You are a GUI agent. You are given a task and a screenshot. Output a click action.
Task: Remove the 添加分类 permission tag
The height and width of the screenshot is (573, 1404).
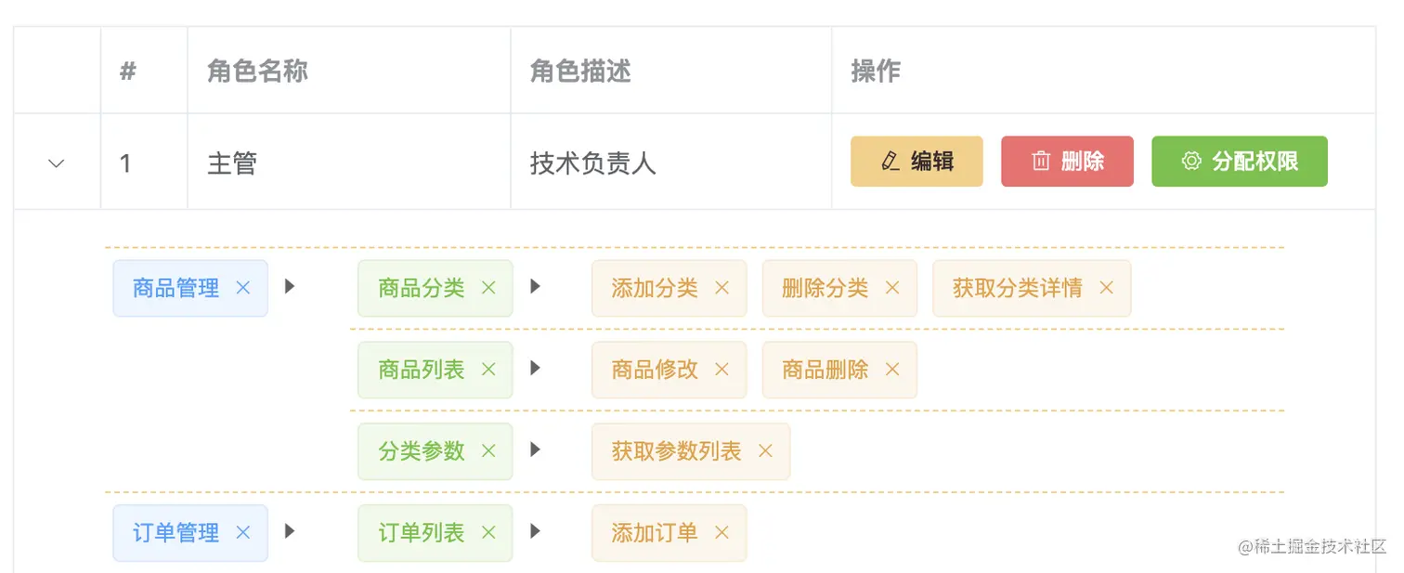721,288
